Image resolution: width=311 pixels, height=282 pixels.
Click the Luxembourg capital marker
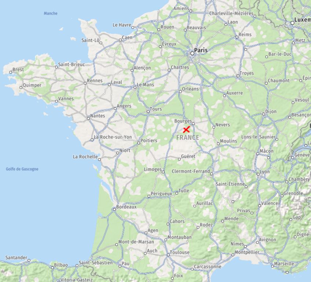tap(292, 23)
